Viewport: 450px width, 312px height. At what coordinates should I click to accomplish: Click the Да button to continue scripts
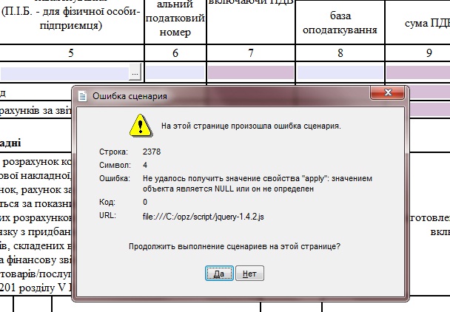pyautogui.click(x=219, y=274)
